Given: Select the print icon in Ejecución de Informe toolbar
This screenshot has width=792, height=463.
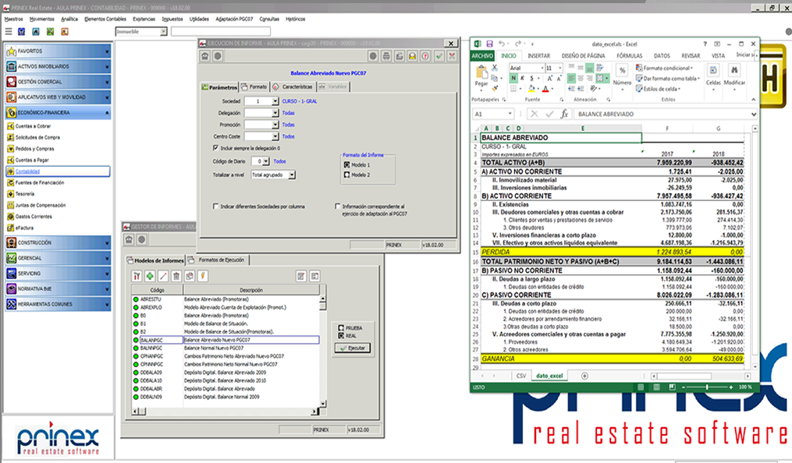Looking at the screenshot, I should [x=386, y=57].
